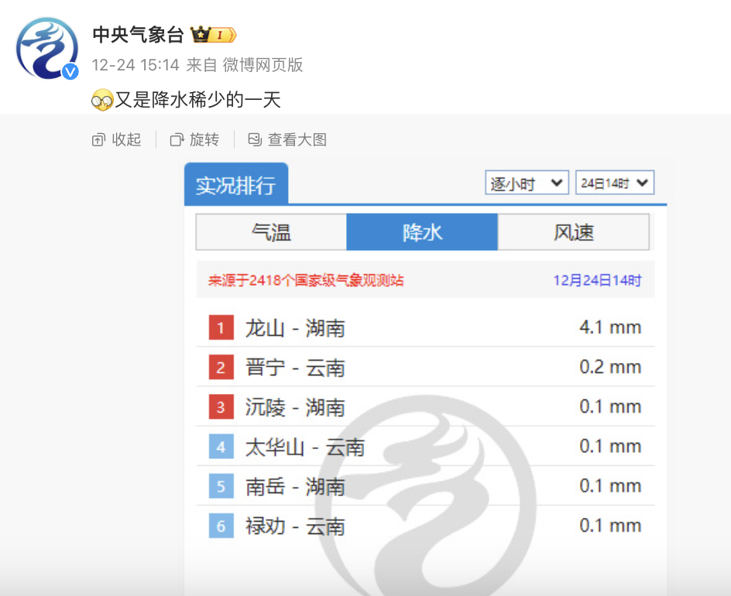Click the 实况排行 tab
Viewport: 731px width, 596px height.
235,183
